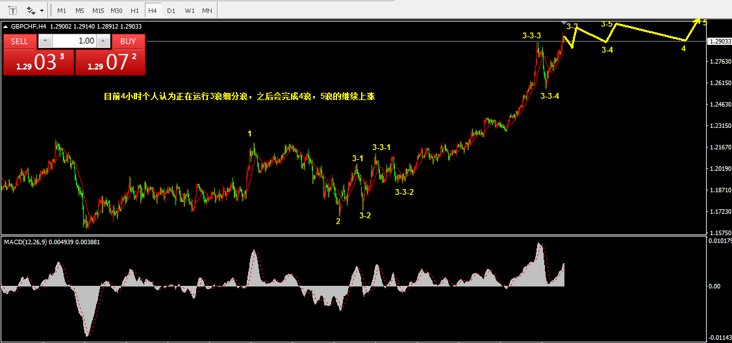Select the "3-5" forecast wave label
Image resolution: width=732 pixels, height=343 pixels.
607,23
